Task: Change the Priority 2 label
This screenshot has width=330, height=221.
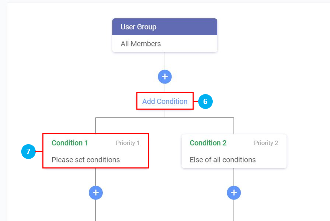Action: [266, 143]
